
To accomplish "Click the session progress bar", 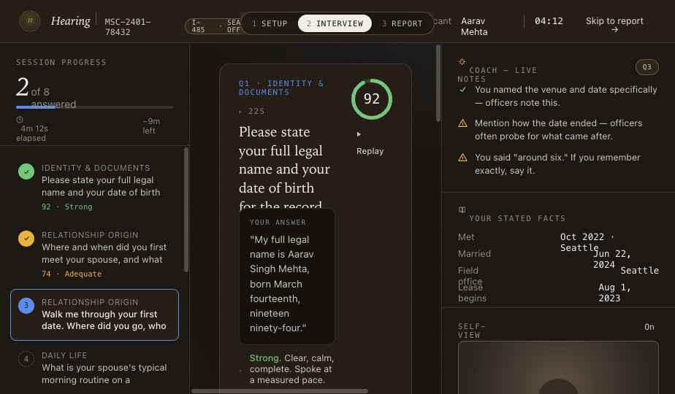I will pos(94,107).
